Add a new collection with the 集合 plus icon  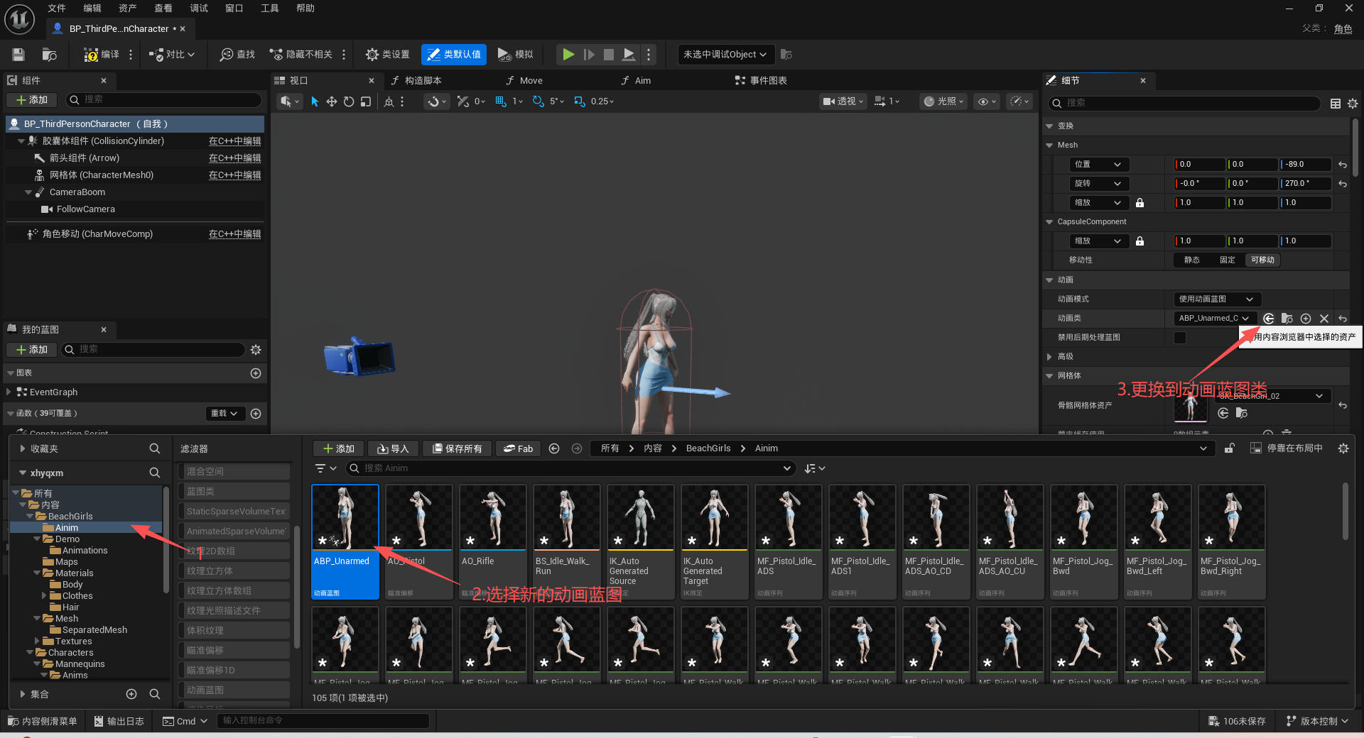pos(131,694)
